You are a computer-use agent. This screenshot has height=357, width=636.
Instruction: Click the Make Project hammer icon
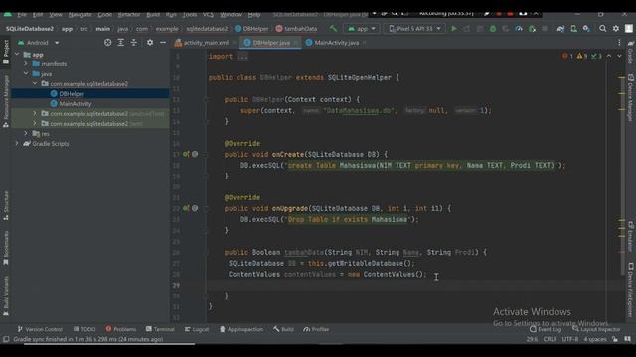coord(333,29)
